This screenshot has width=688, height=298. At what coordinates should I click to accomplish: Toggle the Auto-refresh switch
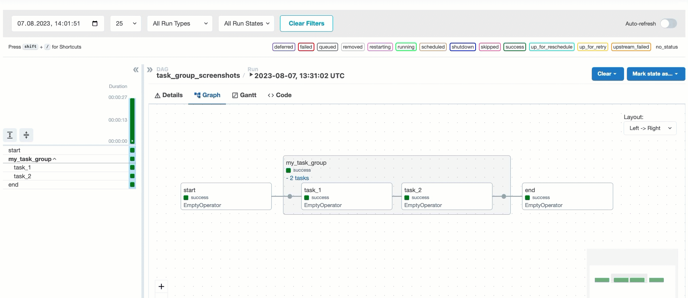pos(668,24)
